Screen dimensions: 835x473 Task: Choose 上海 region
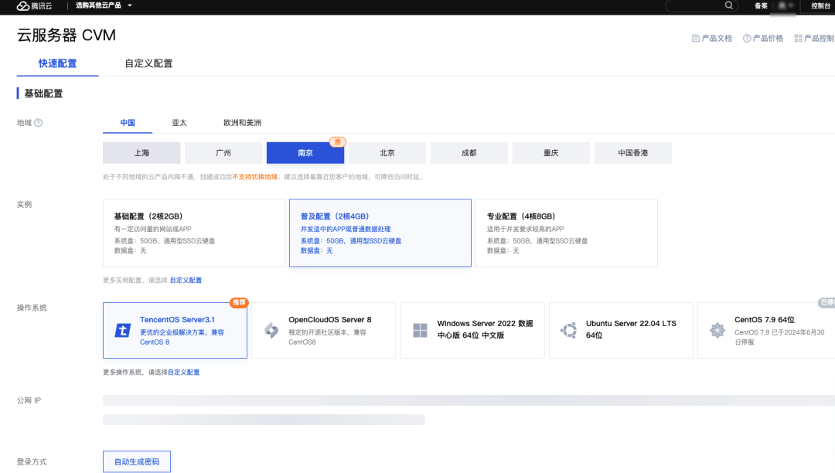(141, 153)
